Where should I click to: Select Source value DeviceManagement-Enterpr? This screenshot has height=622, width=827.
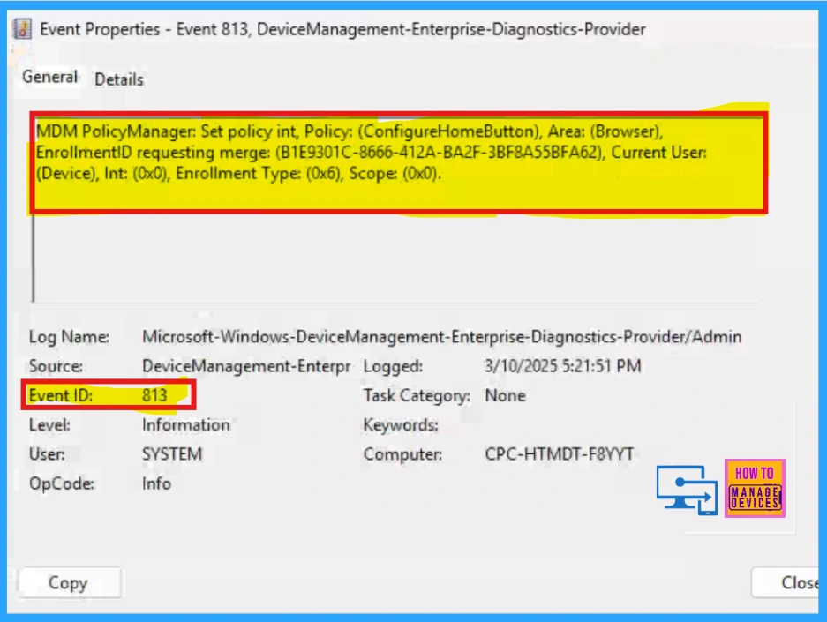[245, 366]
